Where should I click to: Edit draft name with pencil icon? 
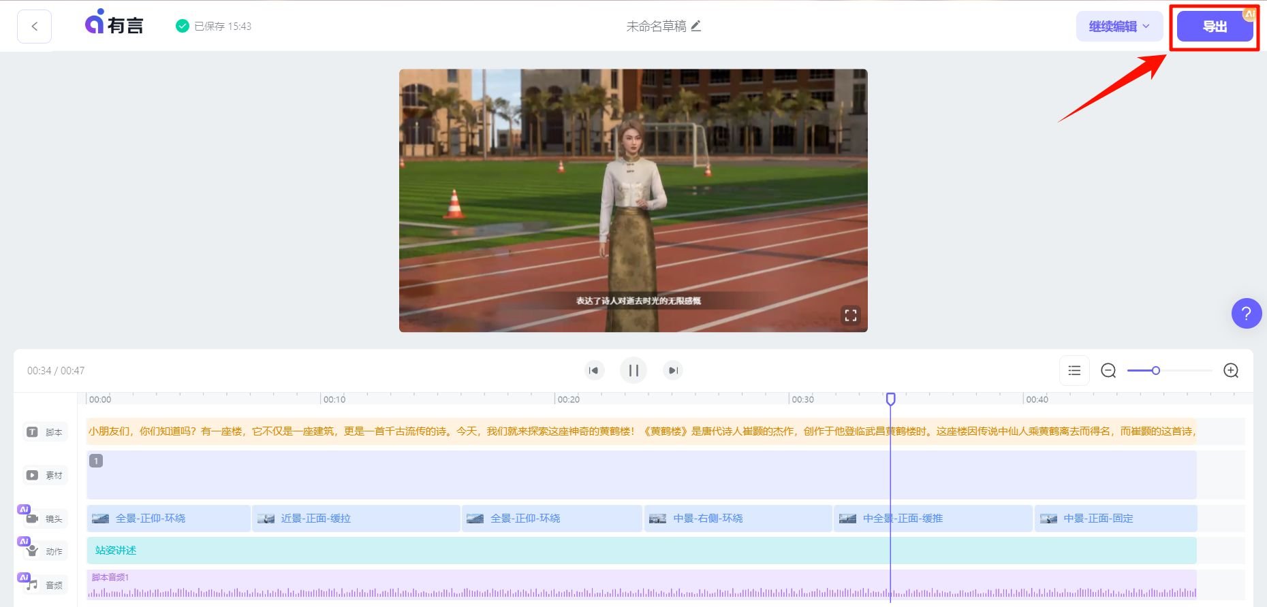(695, 26)
